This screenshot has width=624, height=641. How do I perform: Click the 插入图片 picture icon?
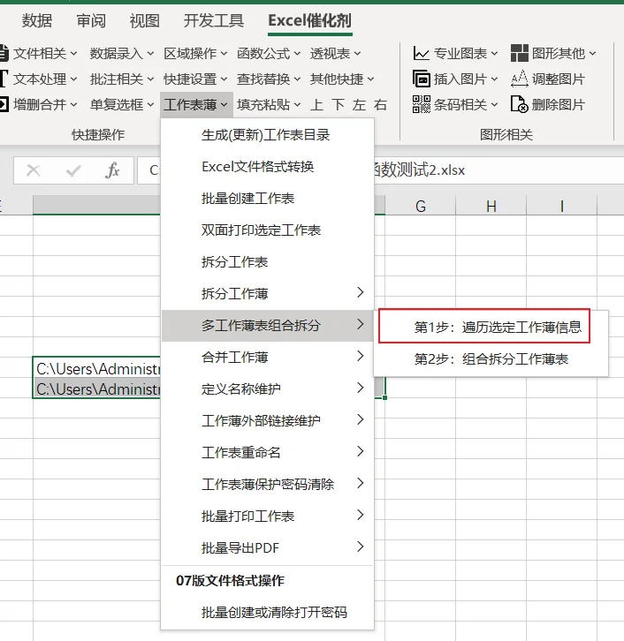click(421, 79)
